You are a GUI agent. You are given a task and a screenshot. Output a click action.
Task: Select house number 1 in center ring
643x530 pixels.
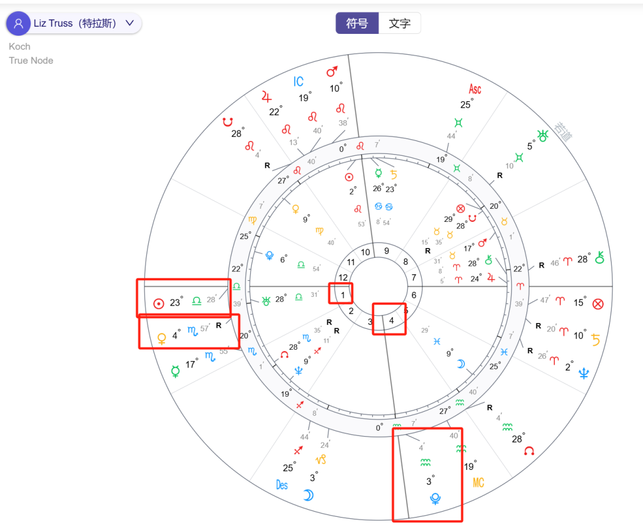[x=343, y=295]
